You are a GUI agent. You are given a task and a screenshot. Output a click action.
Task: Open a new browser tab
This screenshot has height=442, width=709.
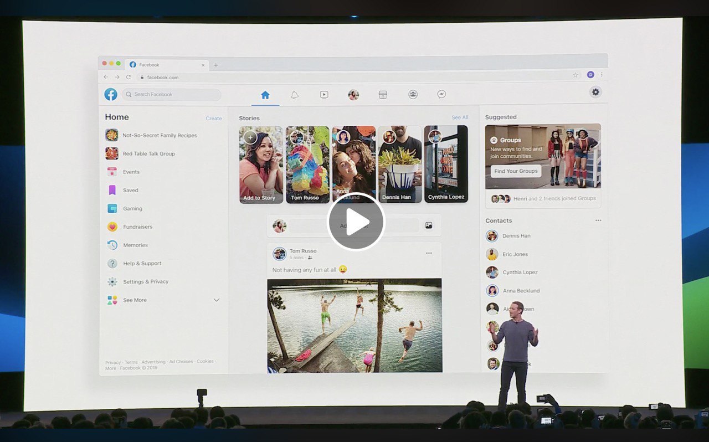216,65
